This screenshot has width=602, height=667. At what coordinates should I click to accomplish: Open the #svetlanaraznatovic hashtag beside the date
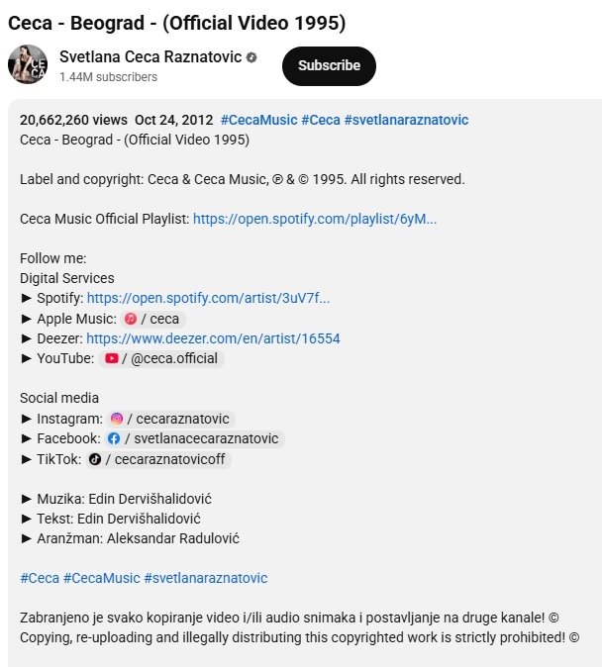pos(406,120)
